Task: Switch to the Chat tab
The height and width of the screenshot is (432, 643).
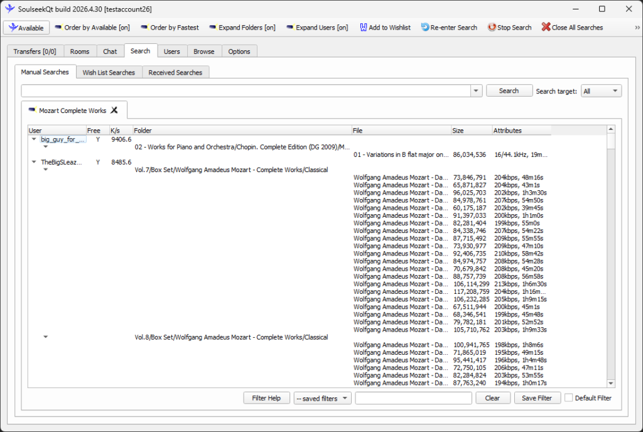Action: (x=109, y=51)
